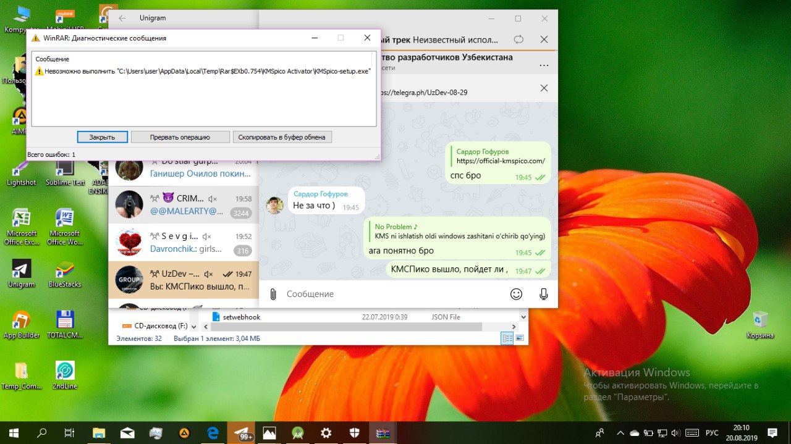Open the notification center icon
The width and height of the screenshot is (791, 444).
(772, 433)
